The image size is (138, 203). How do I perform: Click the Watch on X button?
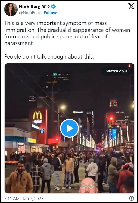click(x=117, y=71)
